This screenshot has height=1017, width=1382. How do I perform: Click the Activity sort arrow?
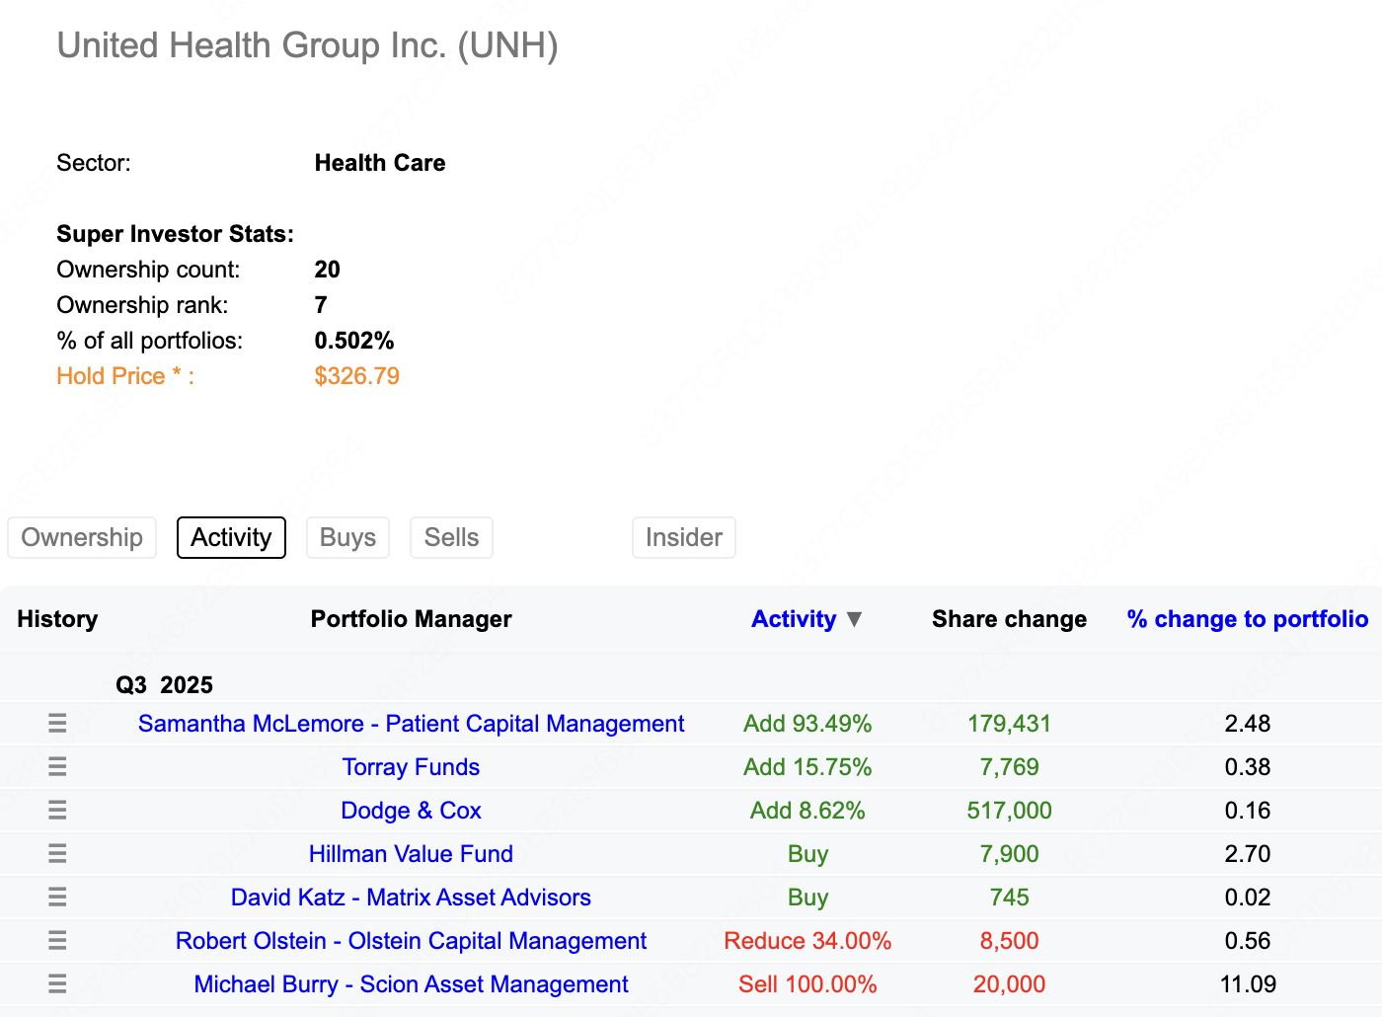[x=855, y=619]
